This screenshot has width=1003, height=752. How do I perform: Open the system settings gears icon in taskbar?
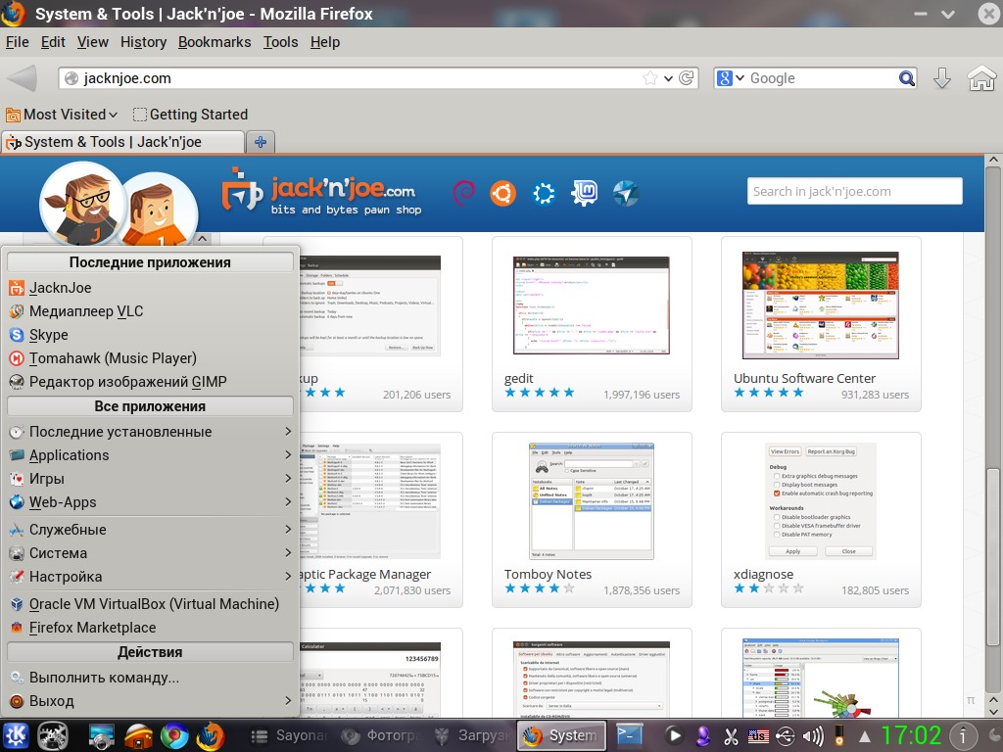pos(53,735)
